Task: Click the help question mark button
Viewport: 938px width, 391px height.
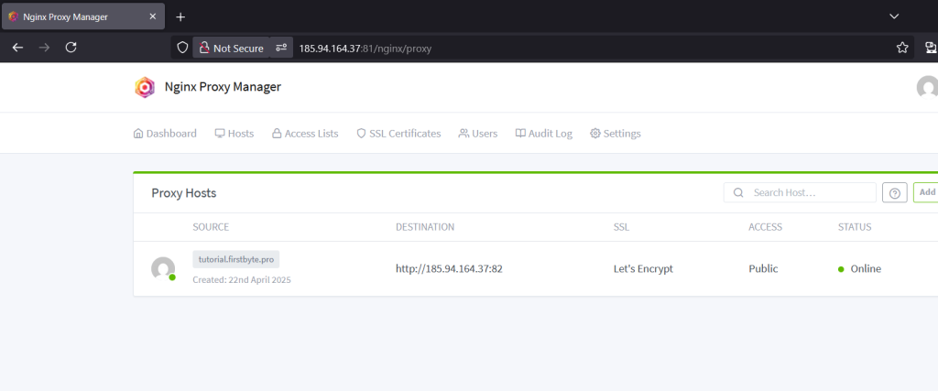Action: click(895, 192)
